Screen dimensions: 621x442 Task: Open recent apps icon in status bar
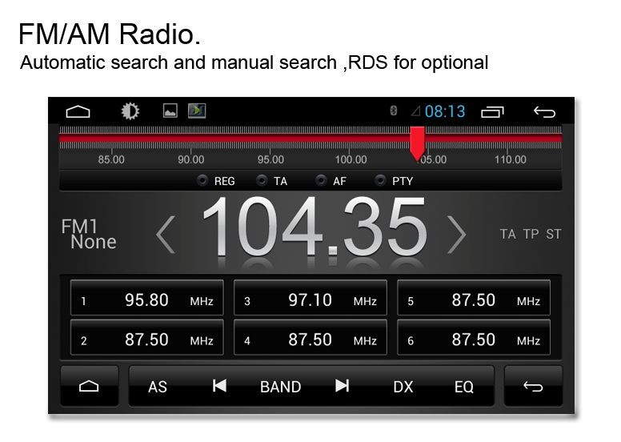(492, 112)
